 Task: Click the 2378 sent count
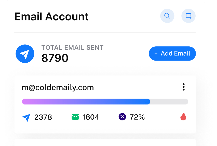43,117
